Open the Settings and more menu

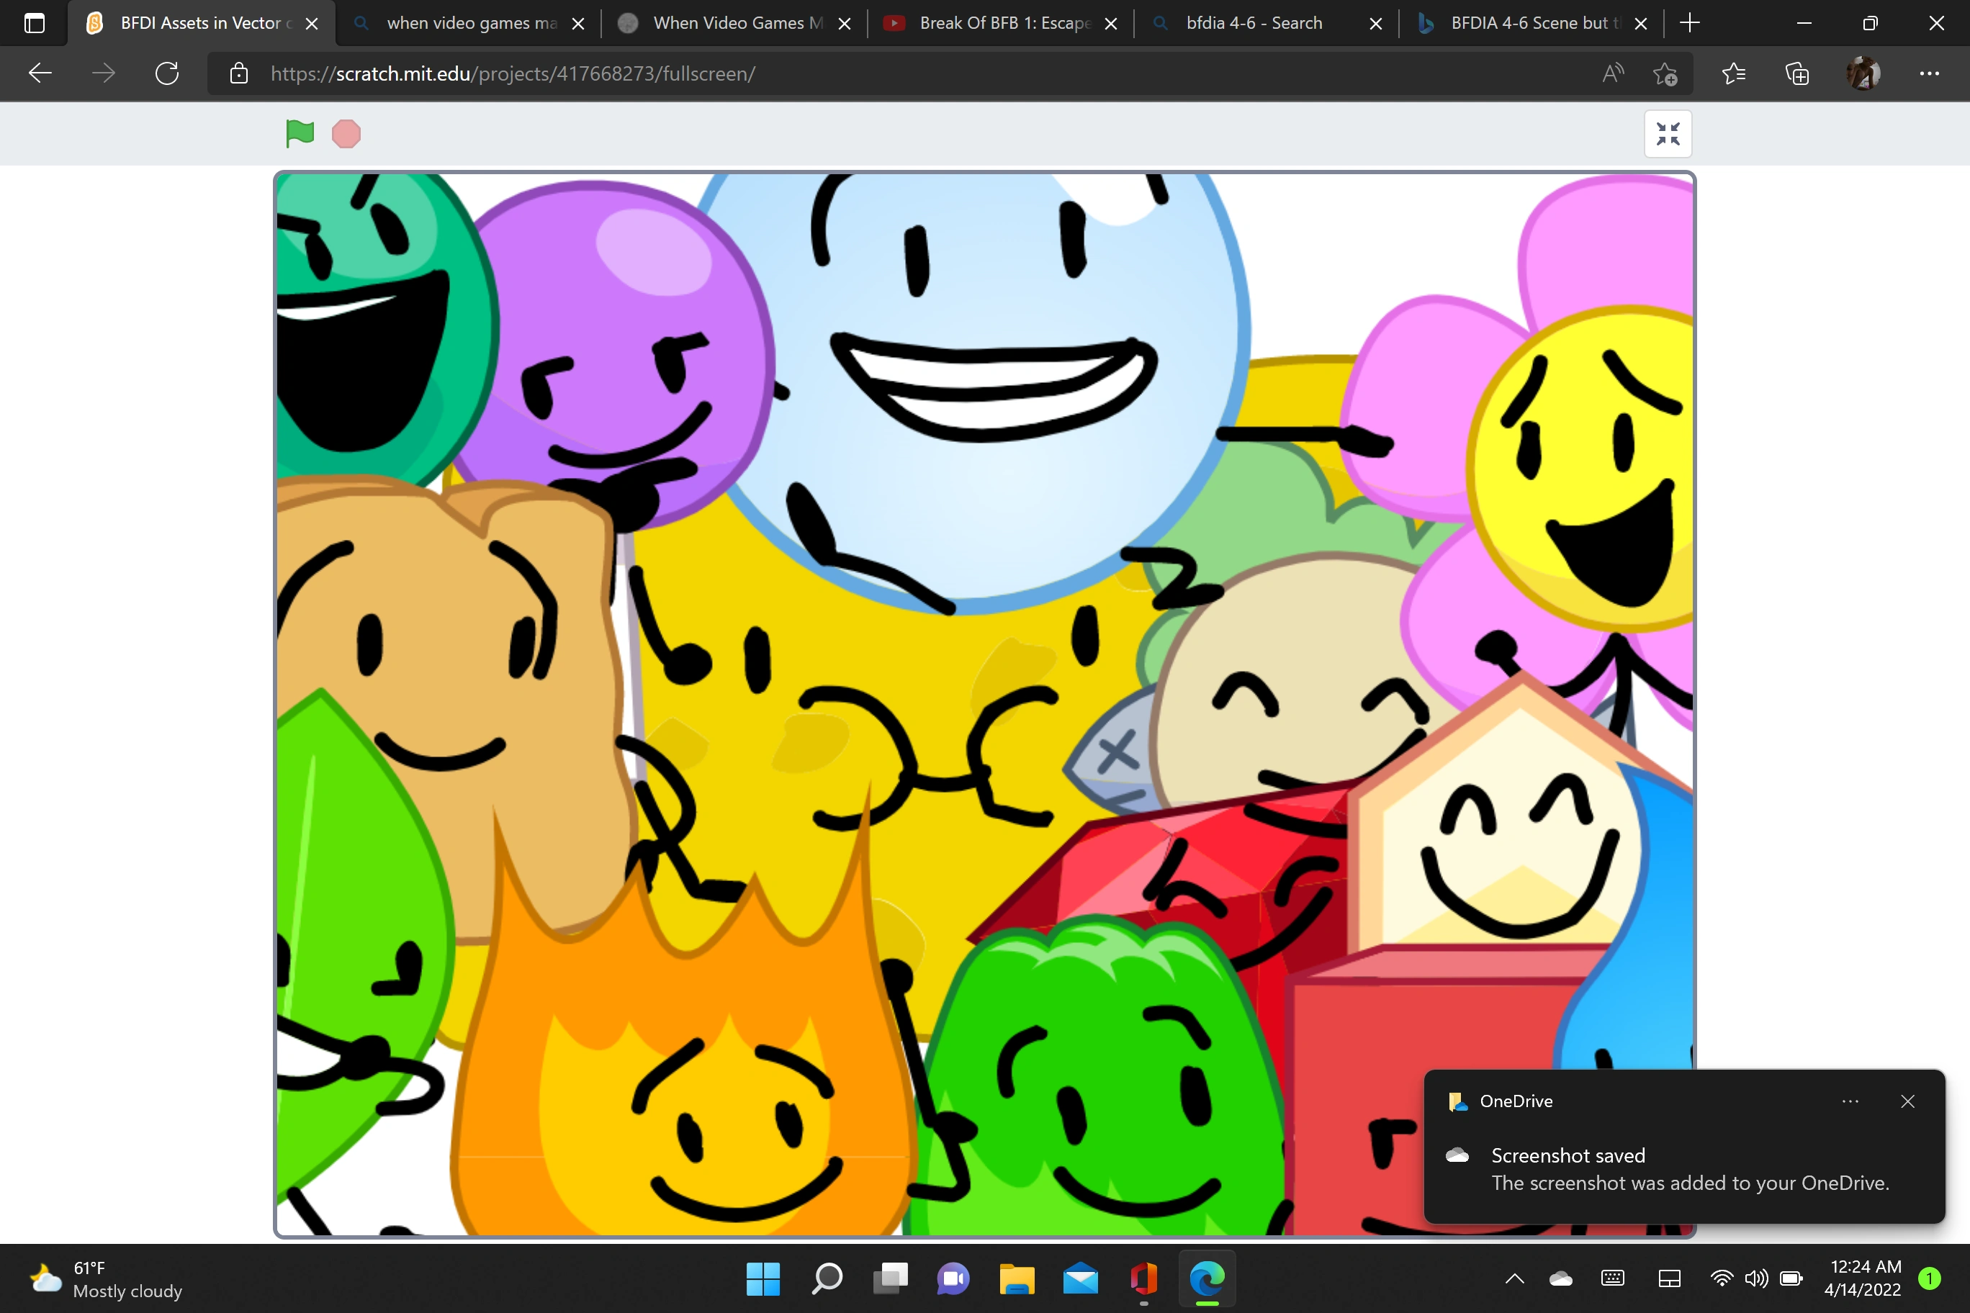[x=1930, y=73]
